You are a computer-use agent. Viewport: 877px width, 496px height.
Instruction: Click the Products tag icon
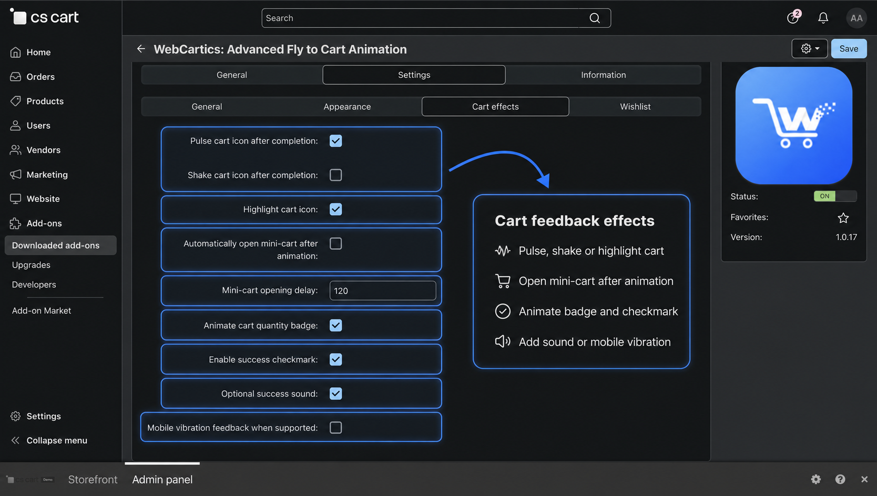[x=16, y=100]
